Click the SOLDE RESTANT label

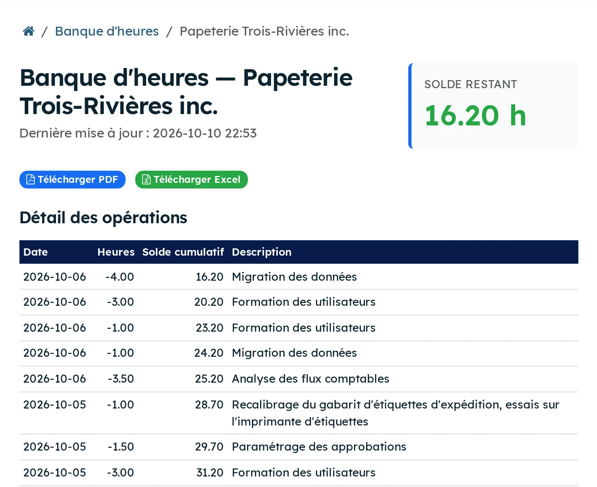471,84
